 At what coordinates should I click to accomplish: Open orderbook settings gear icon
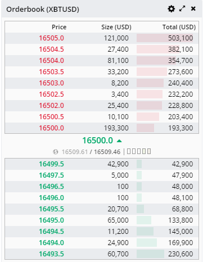point(171,9)
